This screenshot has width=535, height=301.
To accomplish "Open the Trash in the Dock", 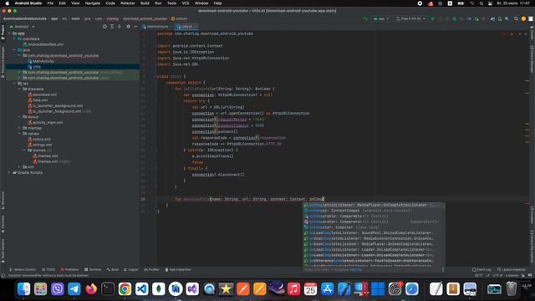I will (x=511, y=289).
